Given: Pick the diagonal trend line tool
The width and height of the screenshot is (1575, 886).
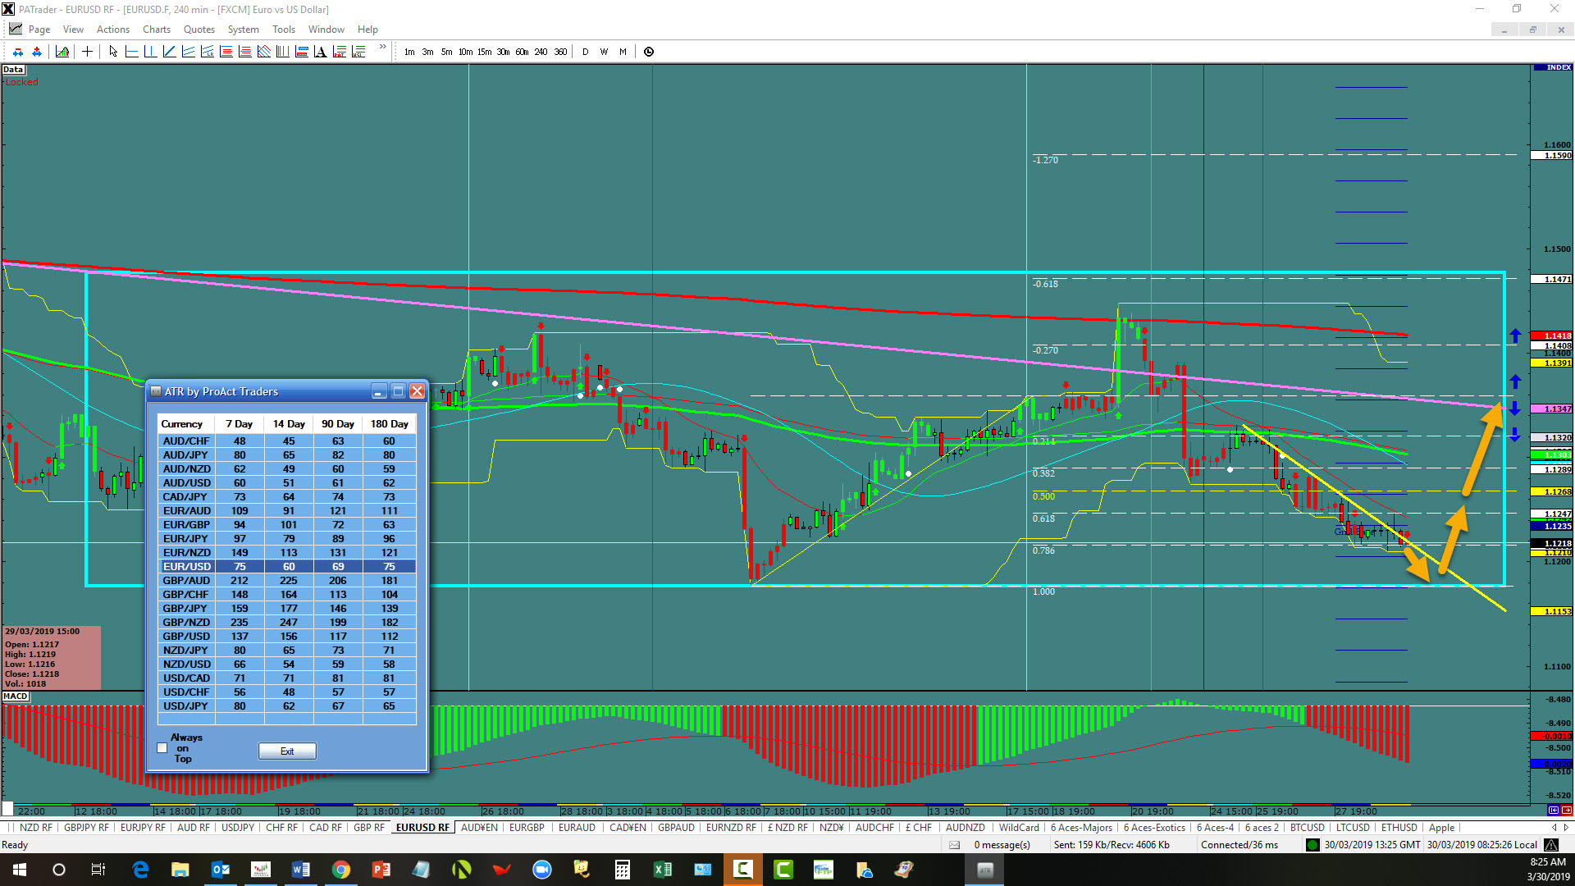Looking at the screenshot, I should pos(169,52).
